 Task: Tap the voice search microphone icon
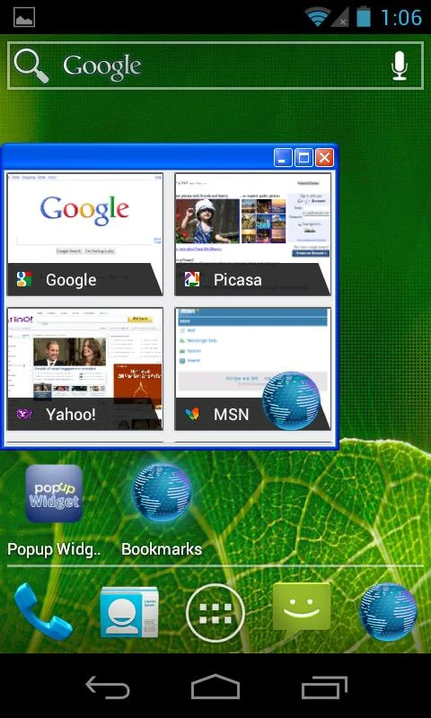coord(400,66)
